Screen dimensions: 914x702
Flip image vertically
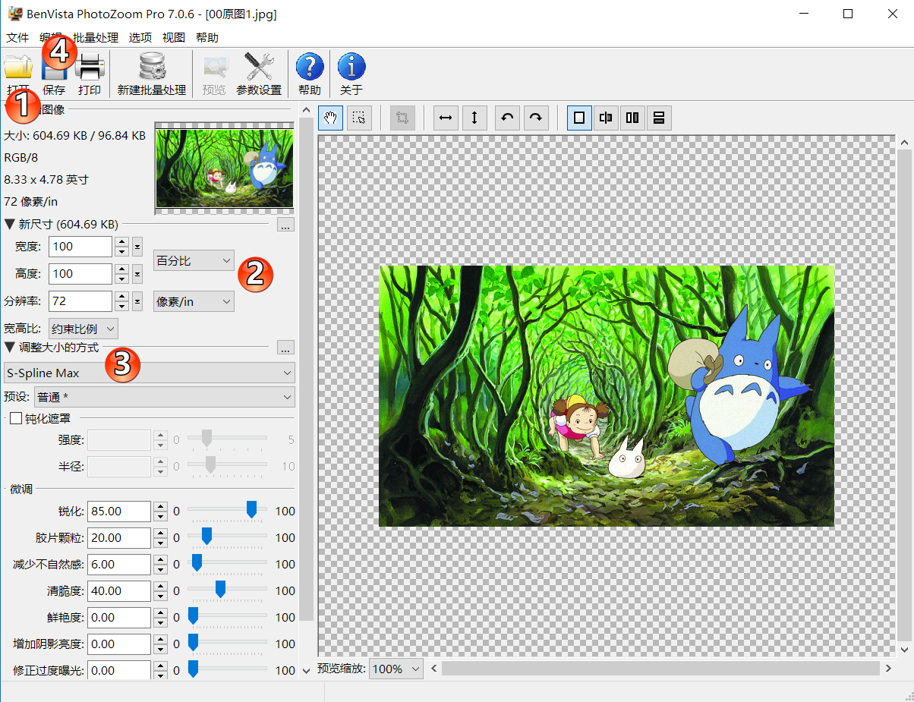[474, 118]
